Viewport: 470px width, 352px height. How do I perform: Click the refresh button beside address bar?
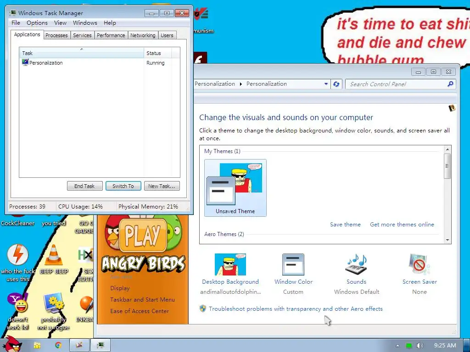click(336, 84)
